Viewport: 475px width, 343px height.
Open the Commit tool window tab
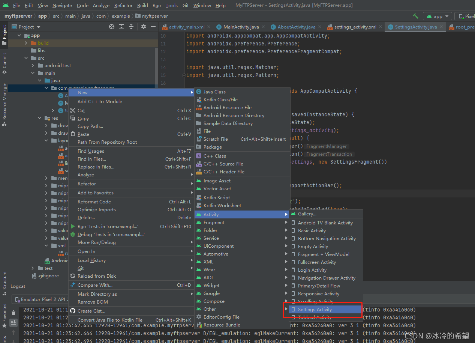click(x=4, y=63)
